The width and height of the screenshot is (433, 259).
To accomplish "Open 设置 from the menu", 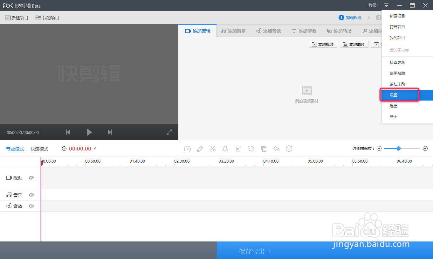I will pyautogui.click(x=407, y=95).
